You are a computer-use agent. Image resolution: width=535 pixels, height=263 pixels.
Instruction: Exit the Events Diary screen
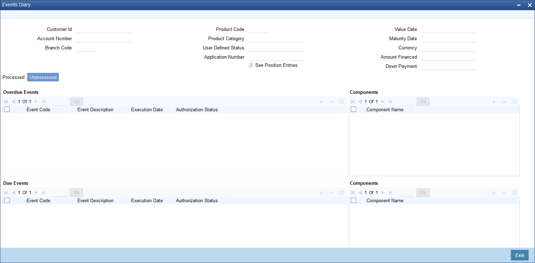click(520, 255)
